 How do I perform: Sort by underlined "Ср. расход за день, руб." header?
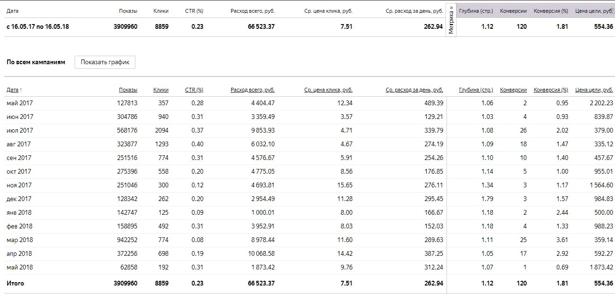coord(414,90)
